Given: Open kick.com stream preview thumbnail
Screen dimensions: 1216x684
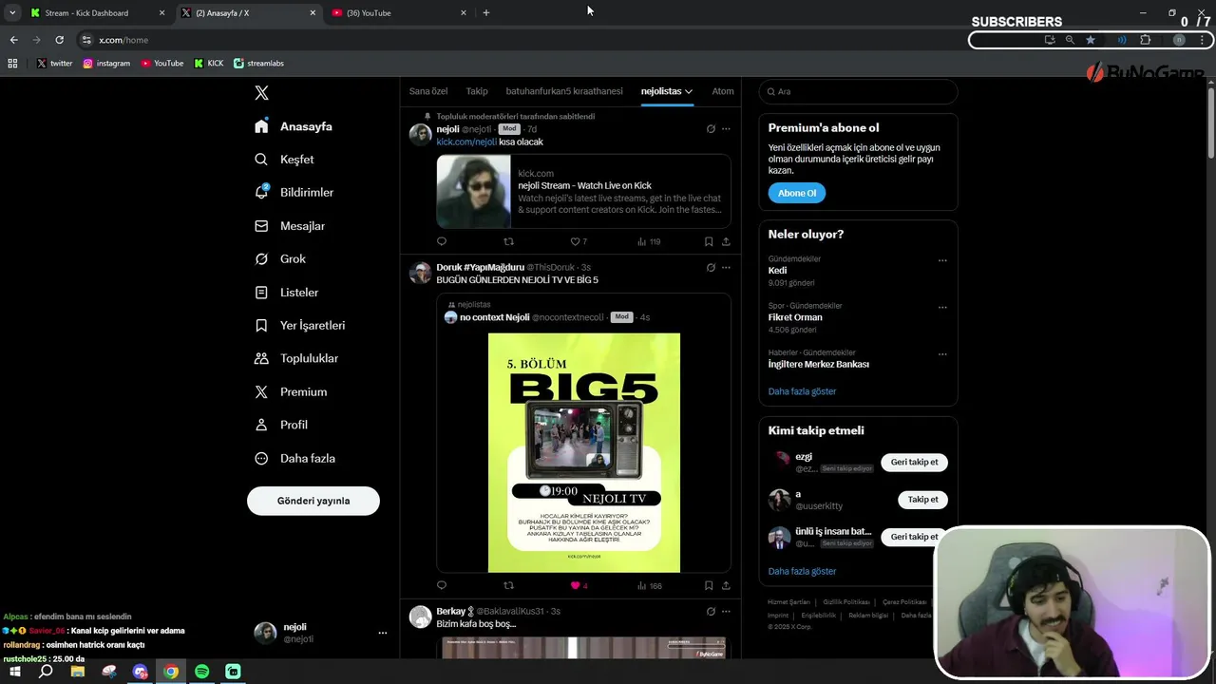Looking at the screenshot, I should (x=473, y=192).
